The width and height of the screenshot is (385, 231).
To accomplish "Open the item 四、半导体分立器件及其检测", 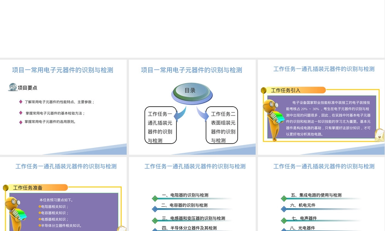I will coord(189,228).
